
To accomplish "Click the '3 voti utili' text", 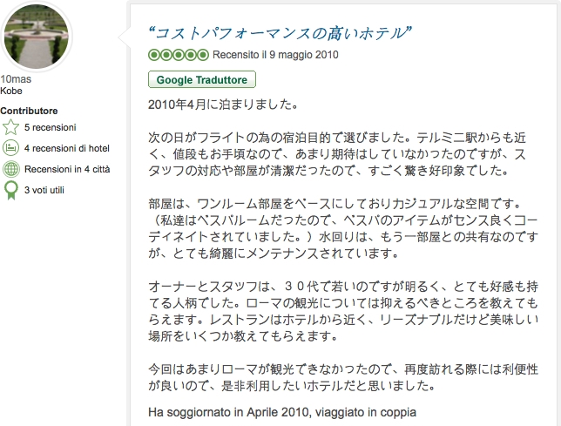I will coord(44,189).
